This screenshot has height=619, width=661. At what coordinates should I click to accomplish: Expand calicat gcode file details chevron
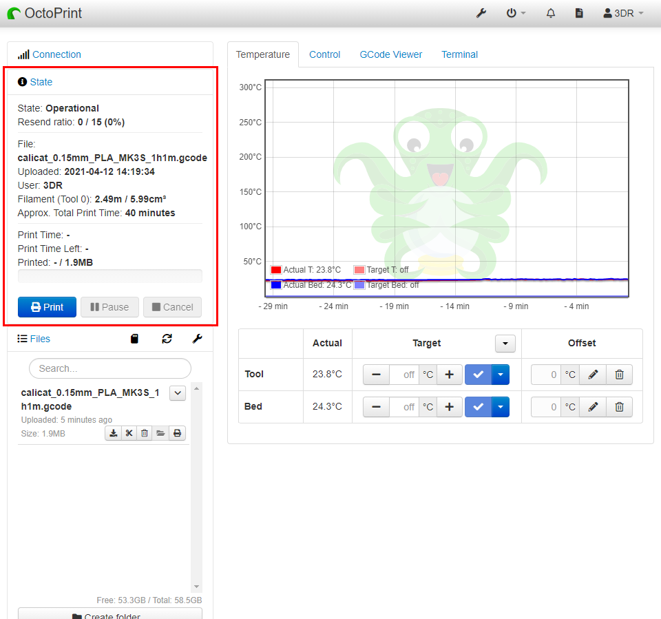[x=178, y=393]
